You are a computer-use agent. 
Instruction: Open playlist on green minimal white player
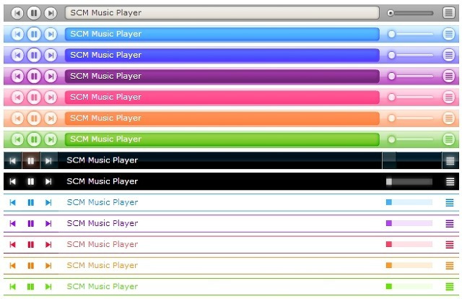(x=450, y=287)
